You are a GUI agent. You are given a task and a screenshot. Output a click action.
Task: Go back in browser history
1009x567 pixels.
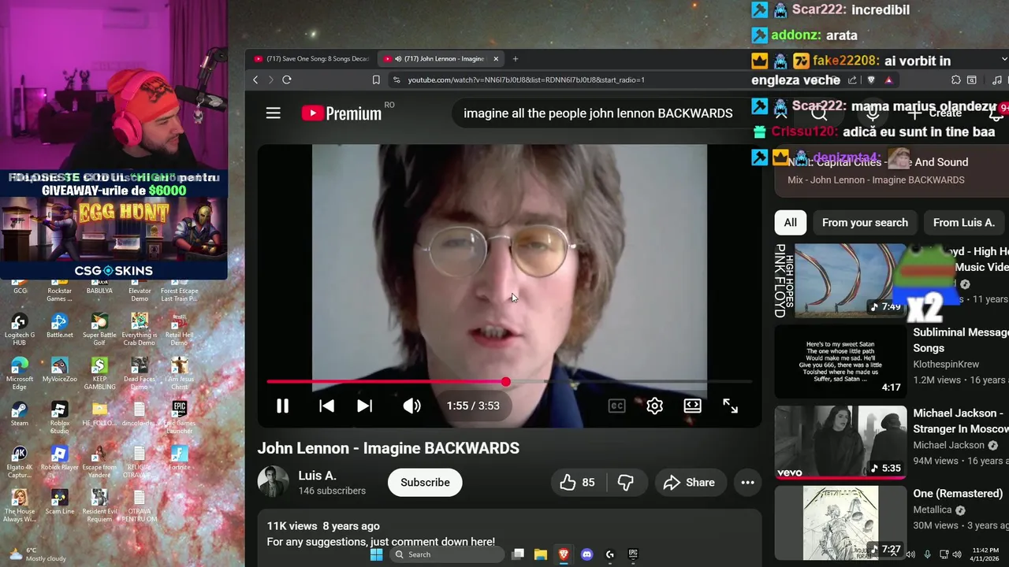[255, 80]
